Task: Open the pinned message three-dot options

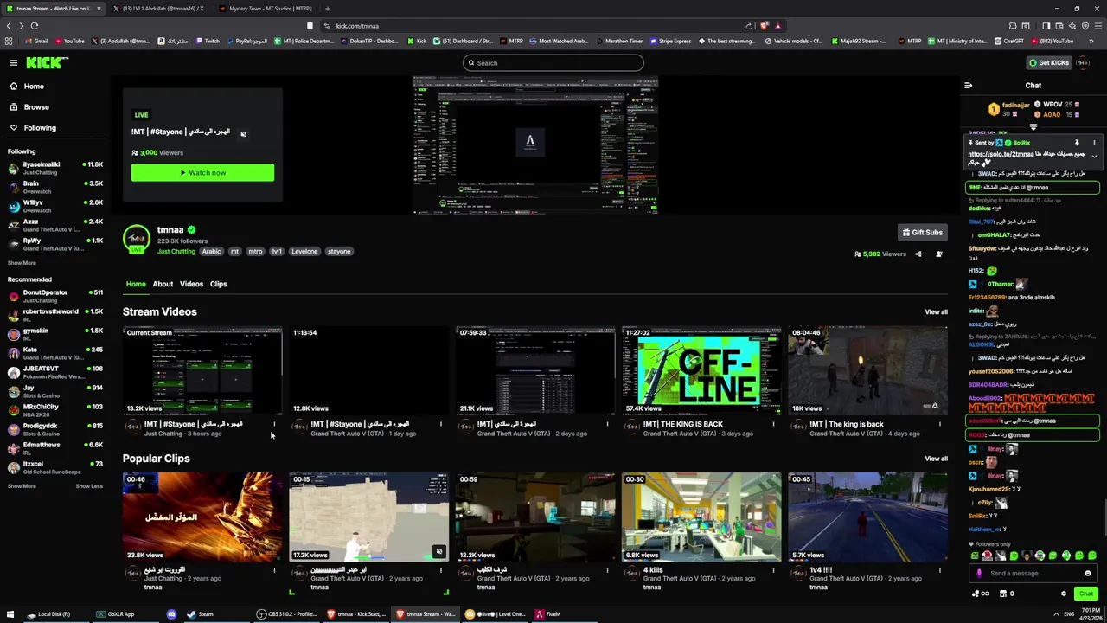Action: coord(1094,142)
